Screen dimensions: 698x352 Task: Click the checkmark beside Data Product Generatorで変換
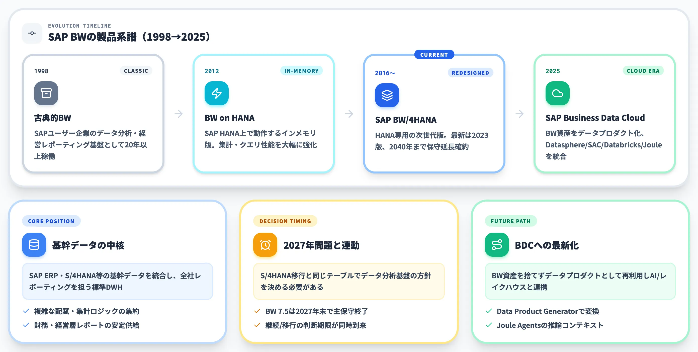(x=489, y=311)
